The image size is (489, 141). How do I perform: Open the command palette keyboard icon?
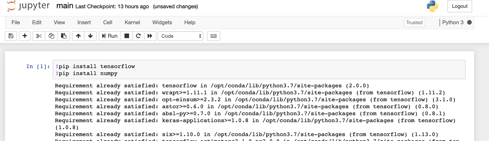(213, 36)
